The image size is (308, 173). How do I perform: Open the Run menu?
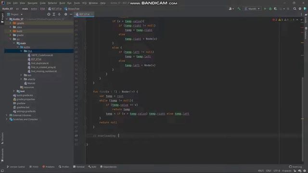coord(69,3)
